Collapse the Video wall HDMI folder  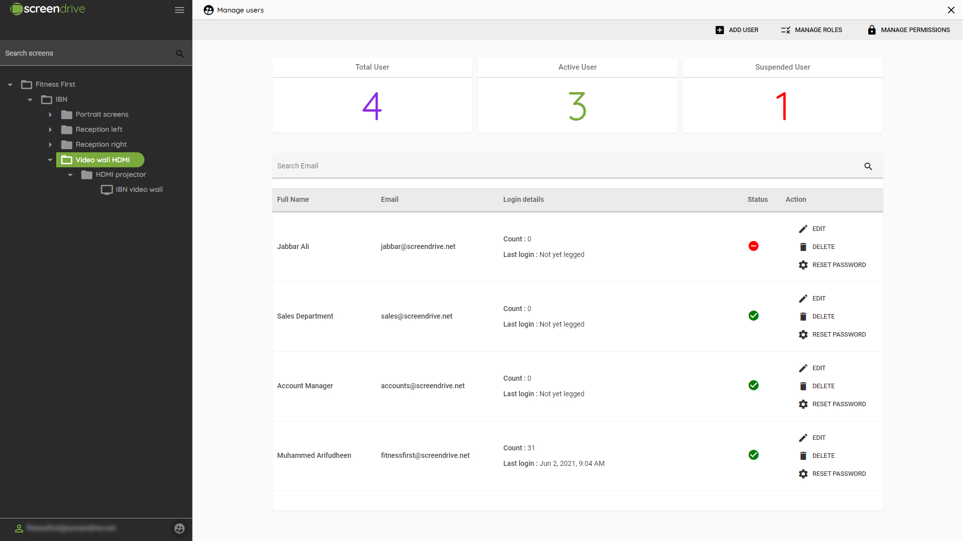50,159
